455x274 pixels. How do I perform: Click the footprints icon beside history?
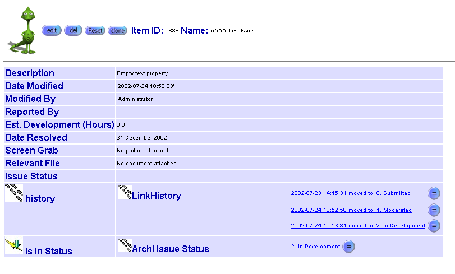point(14,193)
